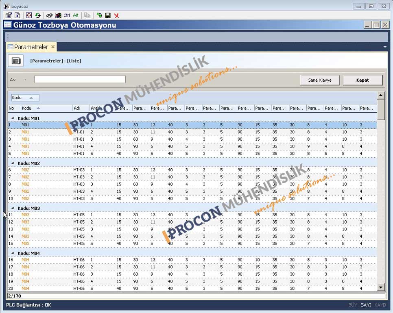Screen dimensions: 393x313
Task: Sort by the Kodu column header
Action: coord(46,108)
